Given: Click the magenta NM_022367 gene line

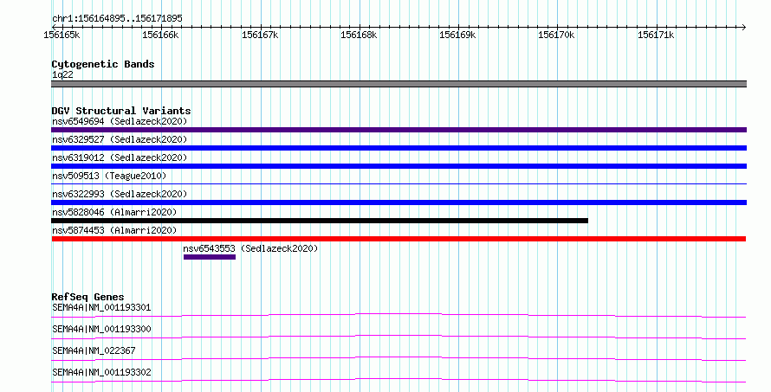Looking at the screenshot, I should (x=398, y=358).
